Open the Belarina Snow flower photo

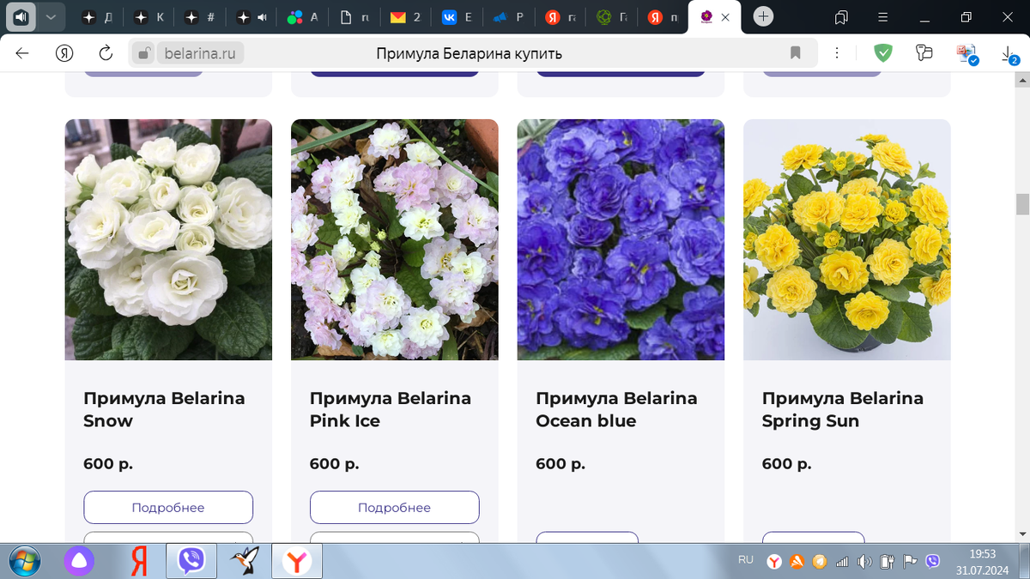[x=168, y=239]
